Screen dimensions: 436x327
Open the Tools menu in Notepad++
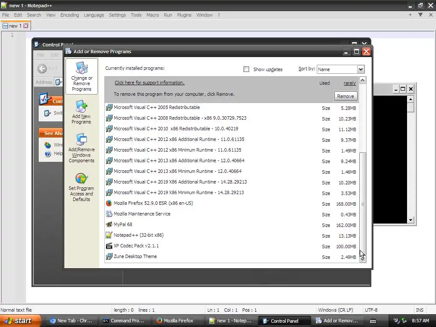coord(136,15)
